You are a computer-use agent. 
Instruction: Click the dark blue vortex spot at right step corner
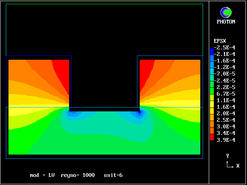140,113
